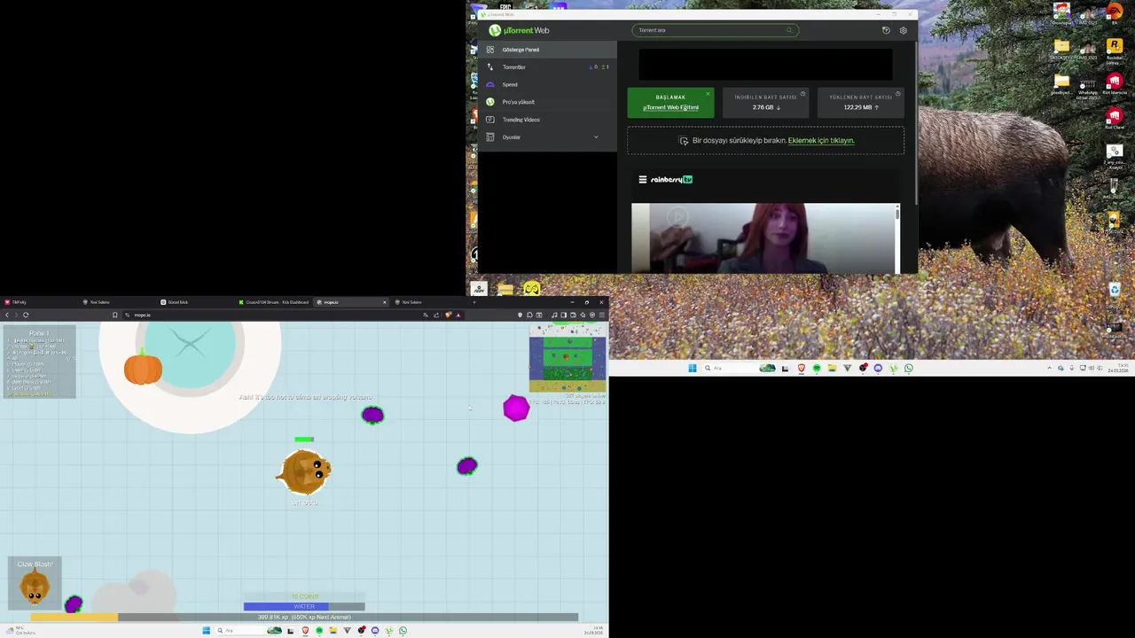This screenshot has height=638, width=1135.
Task: Click the µTorrent Web logo
Action: click(x=520, y=30)
